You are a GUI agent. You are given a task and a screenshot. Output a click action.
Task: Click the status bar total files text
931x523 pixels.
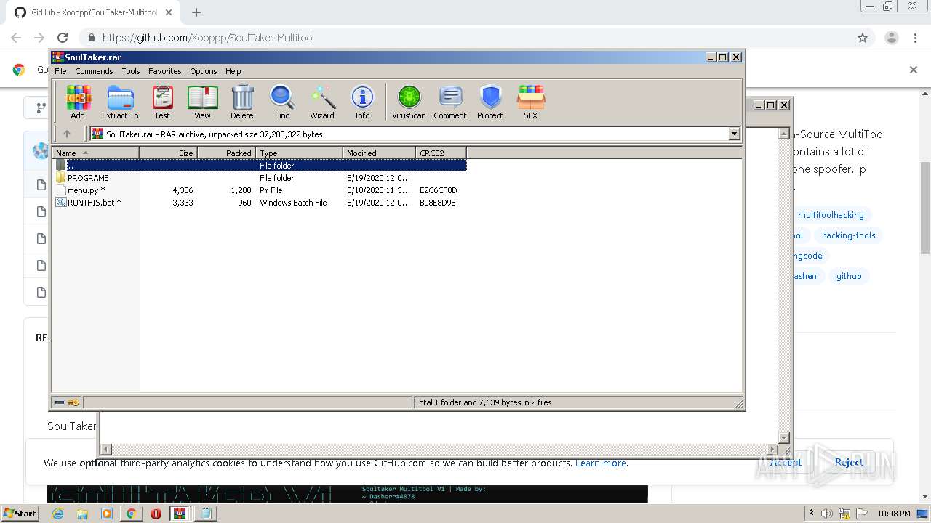pyautogui.click(x=483, y=402)
